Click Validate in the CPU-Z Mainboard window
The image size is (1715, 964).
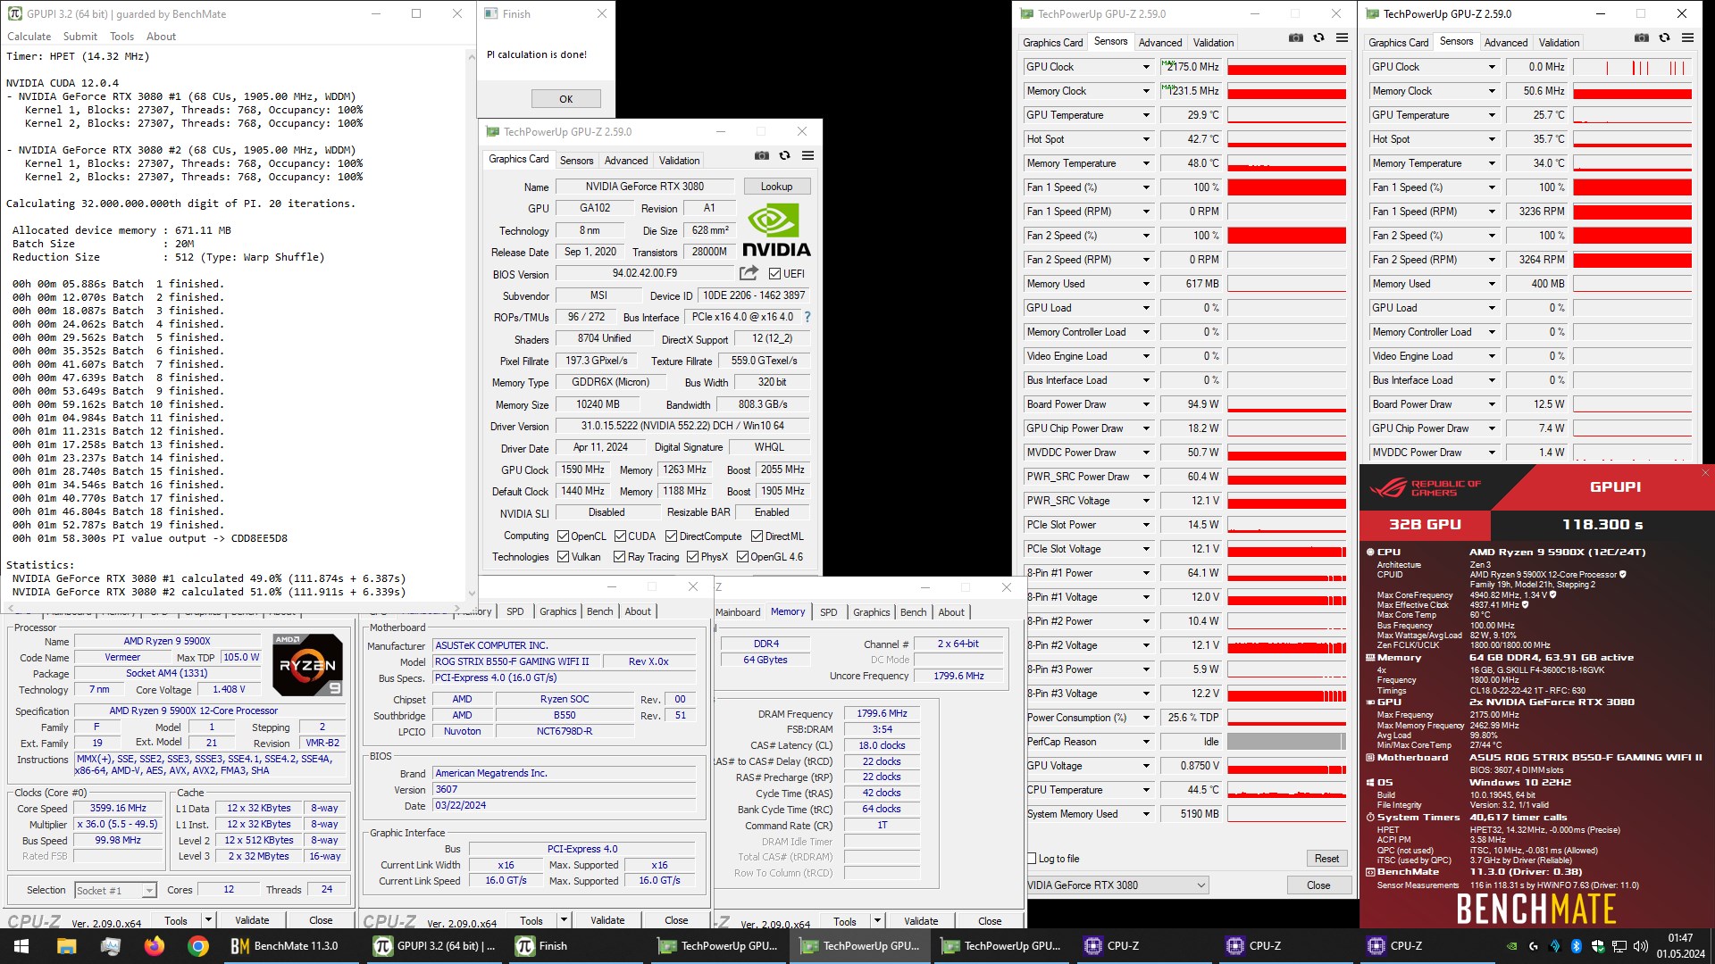tap(607, 920)
